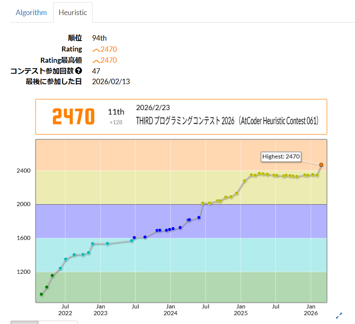Click the +128 rating change text
Image resolution: width=355 pixels, height=324 pixels.
(116, 122)
